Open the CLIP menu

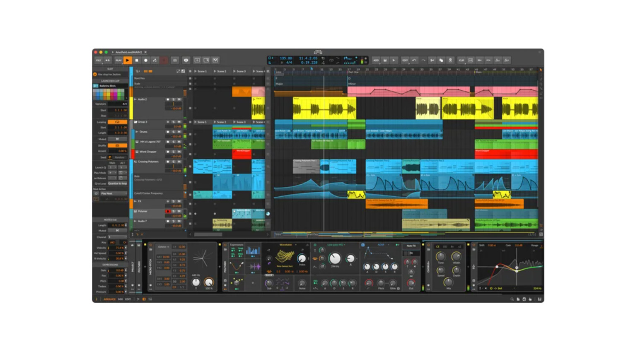pos(461,60)
